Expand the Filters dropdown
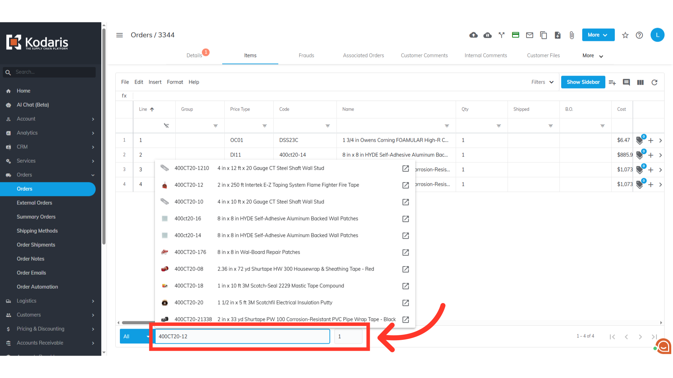Screen dimensions: 673x378 click(x=542, y=82)
